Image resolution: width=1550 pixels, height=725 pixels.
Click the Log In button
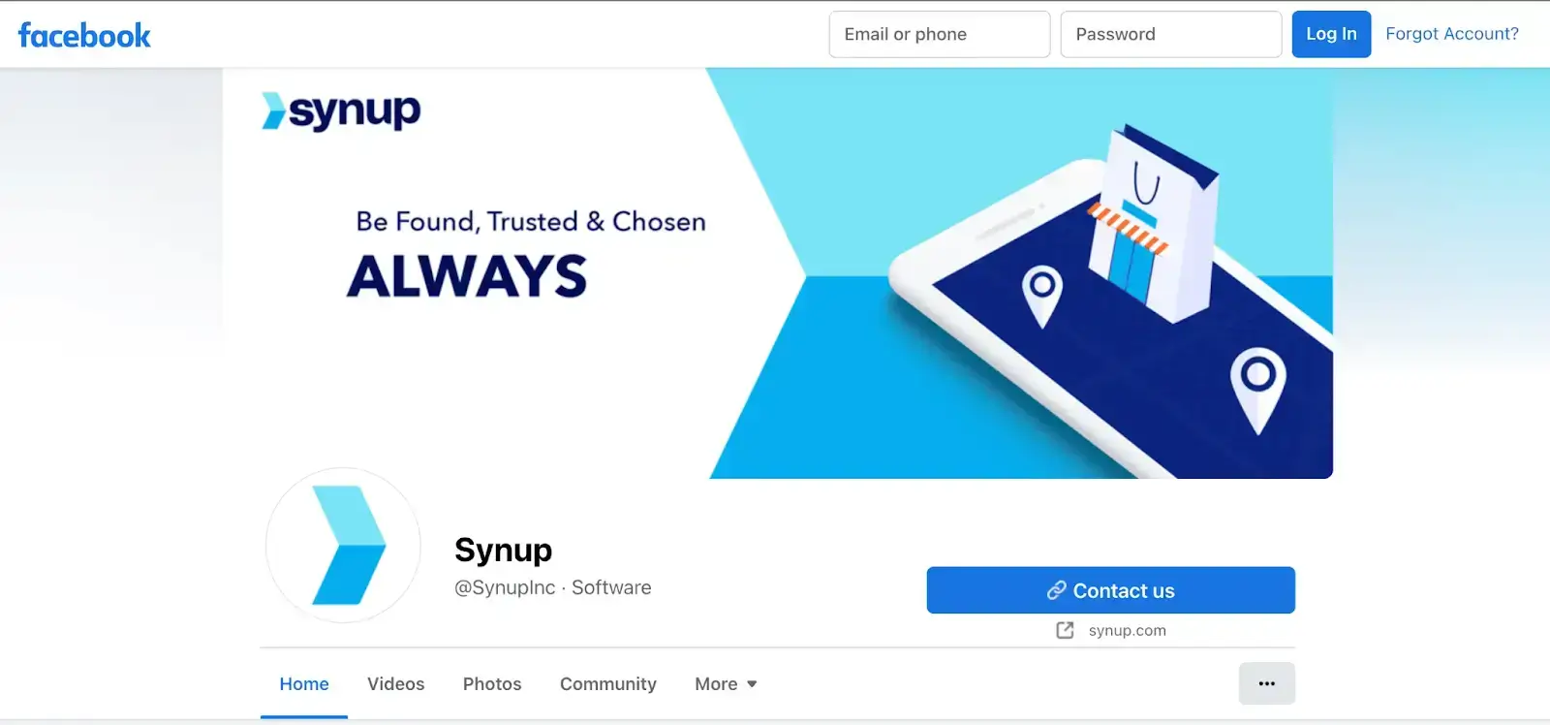pyautogui.click(x=1331, y=34)
